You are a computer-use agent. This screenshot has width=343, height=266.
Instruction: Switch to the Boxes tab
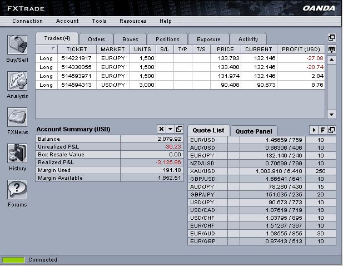pos(130,39)
